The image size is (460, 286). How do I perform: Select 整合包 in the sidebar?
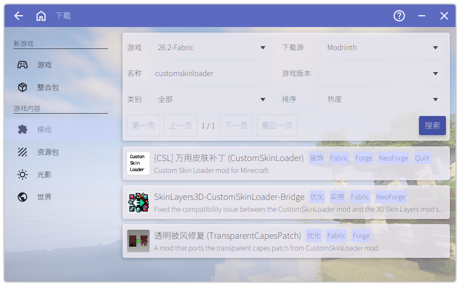(61, 87)
